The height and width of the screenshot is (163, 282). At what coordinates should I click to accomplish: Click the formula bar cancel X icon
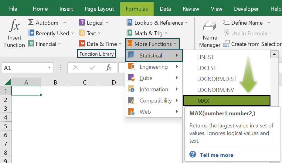[76, 68]
